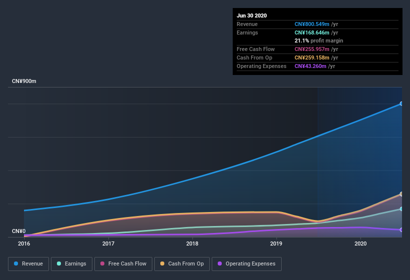The width and height of the screenshot is (410, 280).
Task: Click the CN¥0 y-axis label
Action: point(18,231)
